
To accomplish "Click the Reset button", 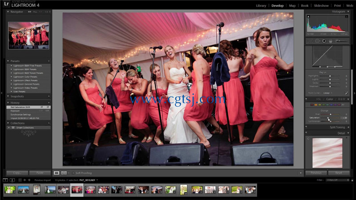I will click(x=339, y=173).
